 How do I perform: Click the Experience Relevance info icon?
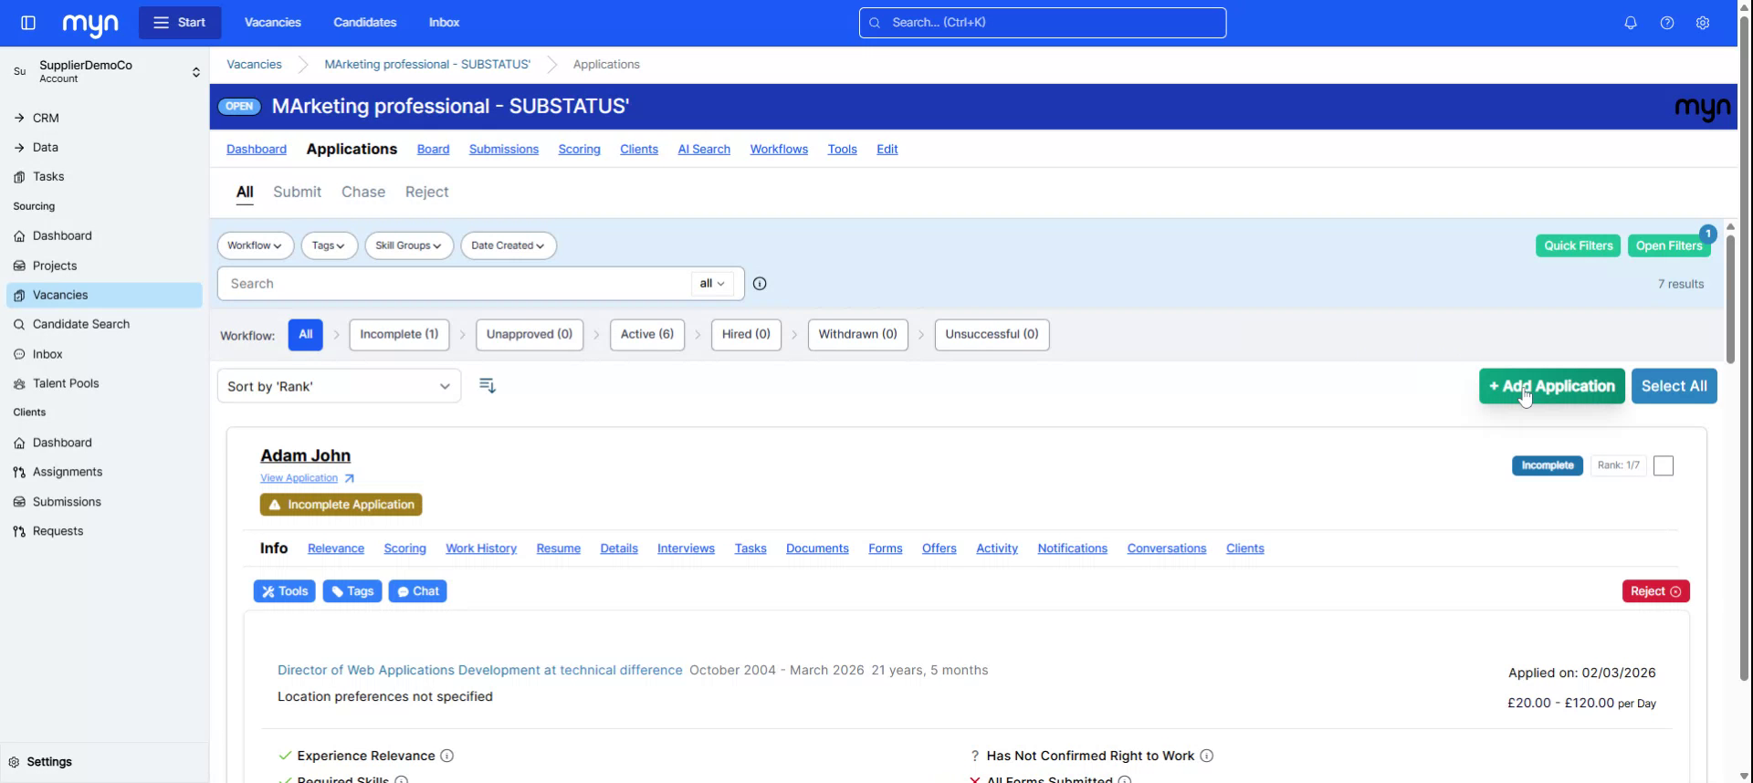(447, 756)
